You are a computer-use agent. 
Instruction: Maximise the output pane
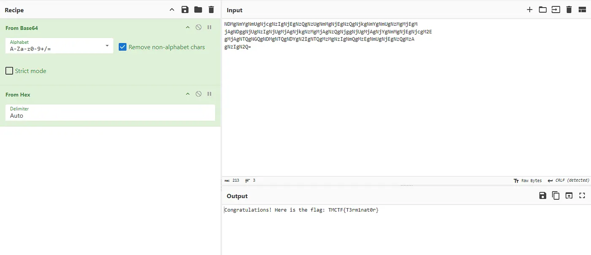point(582,196)
